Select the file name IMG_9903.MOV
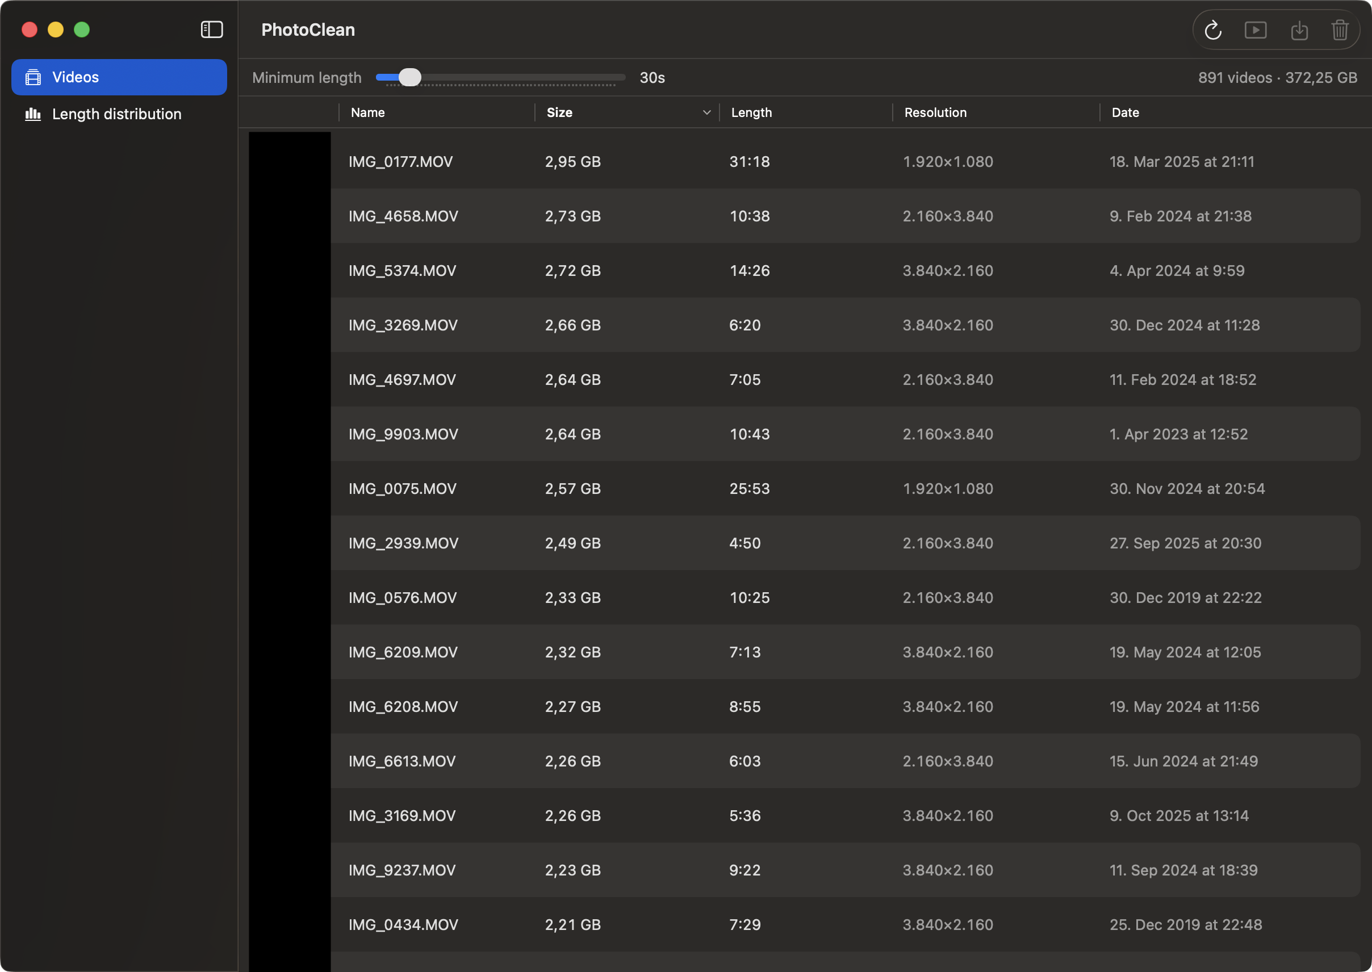This screenshot has width=1372, height=972. (x=403, y=434)
